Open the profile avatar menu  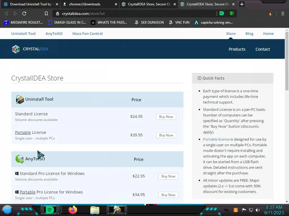[270, 13]
